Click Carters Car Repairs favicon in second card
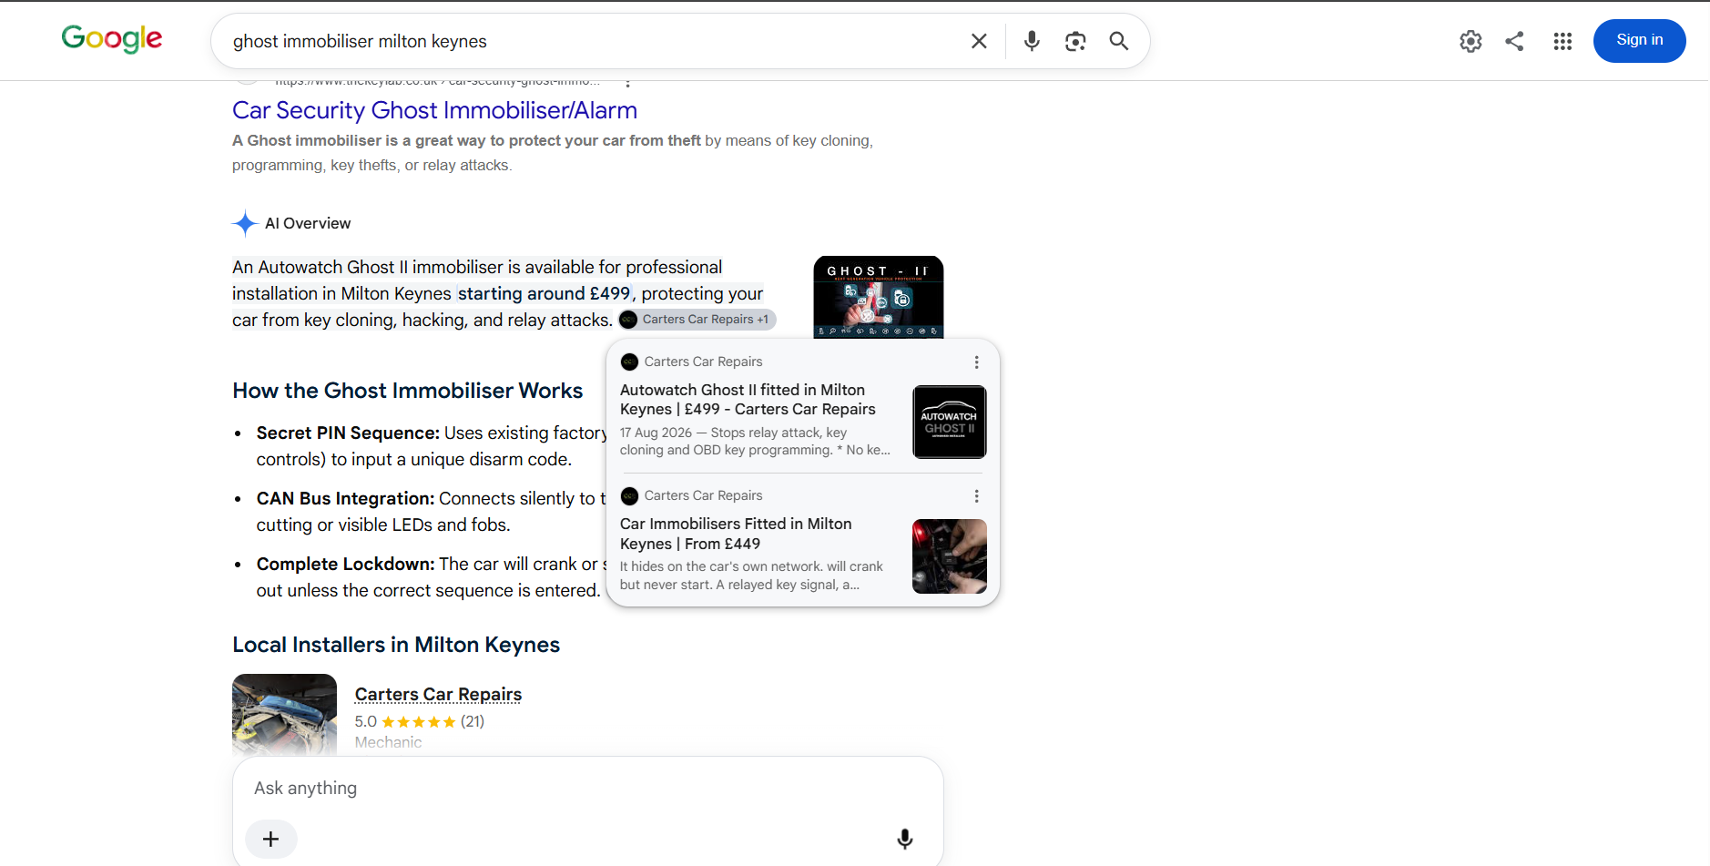Viewport: 1710px width, 866px height. point(629,496)
